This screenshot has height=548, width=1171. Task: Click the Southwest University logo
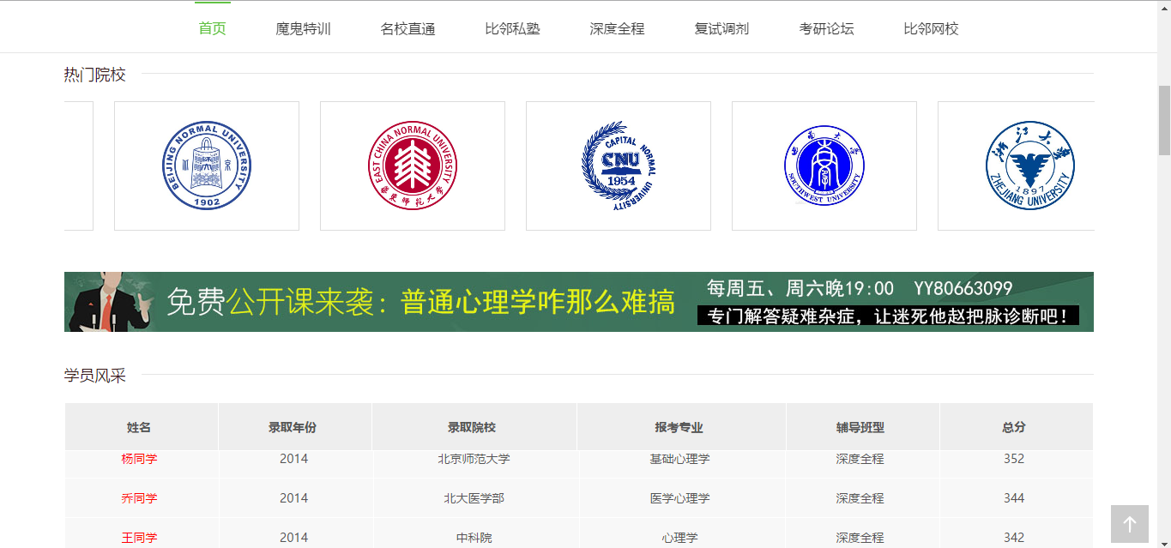click(x=824, y=166)
